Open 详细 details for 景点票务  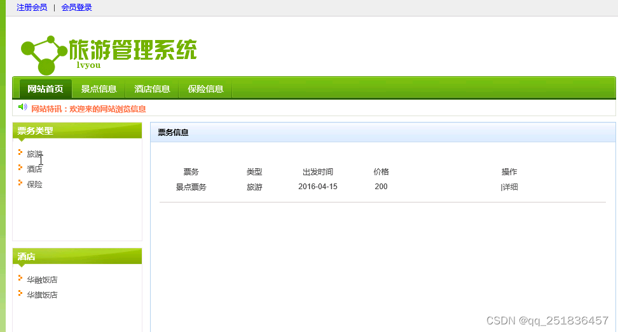pyautogui.click(x=510, y=187)
